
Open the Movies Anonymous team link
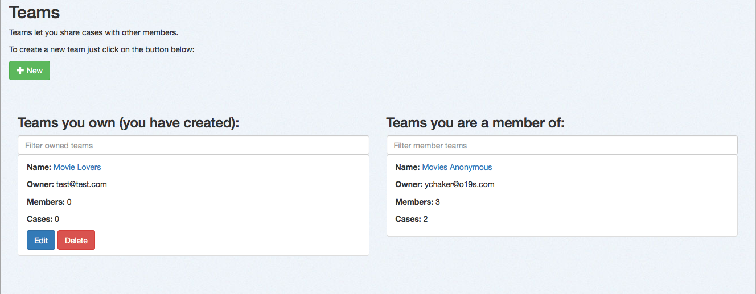point(457,167)
